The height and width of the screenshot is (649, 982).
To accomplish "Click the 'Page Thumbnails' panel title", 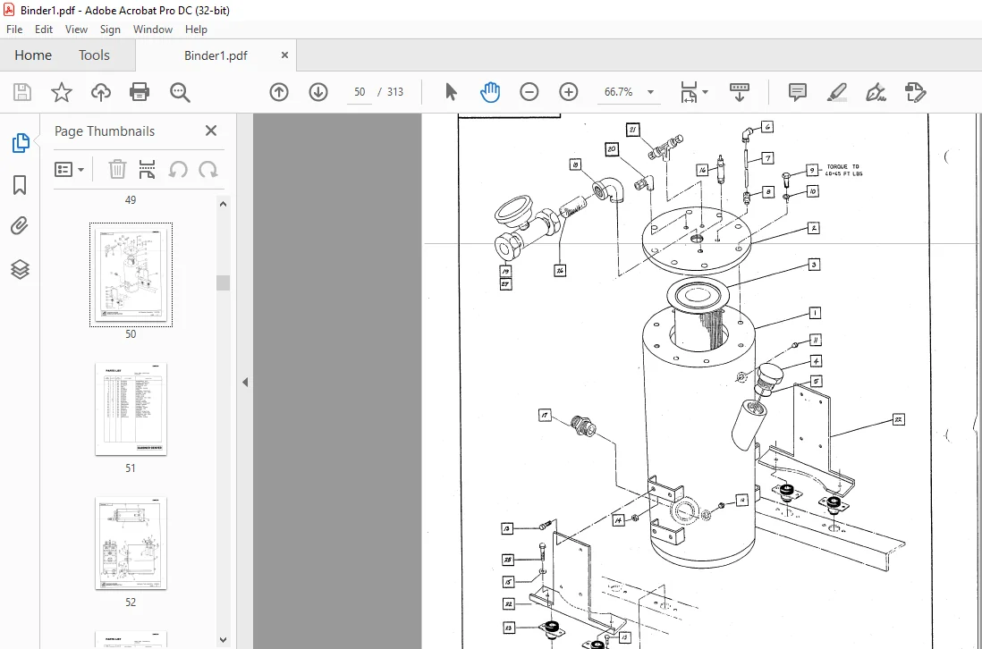I will 105,131.
